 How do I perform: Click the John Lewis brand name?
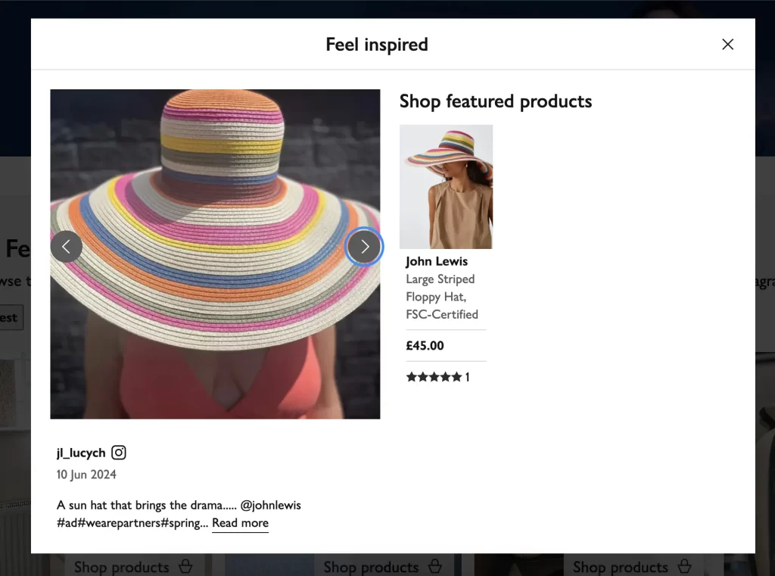tap(437, 261)
